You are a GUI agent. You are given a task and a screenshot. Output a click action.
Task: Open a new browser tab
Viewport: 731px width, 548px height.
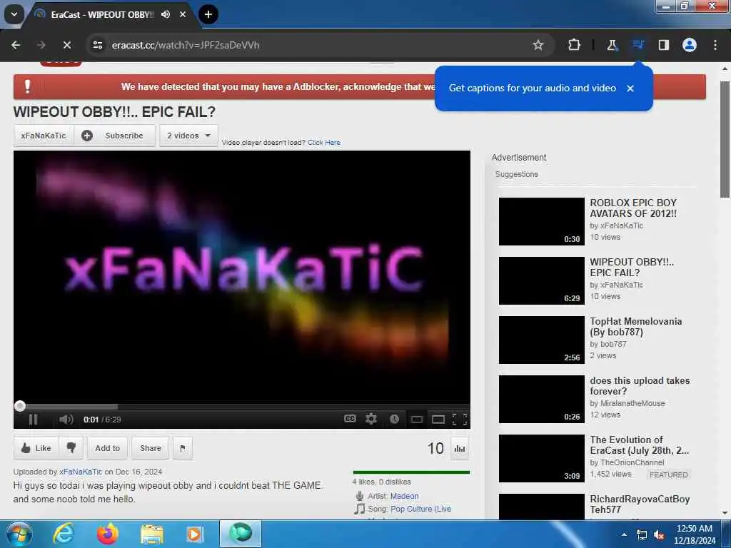point(208,14)
